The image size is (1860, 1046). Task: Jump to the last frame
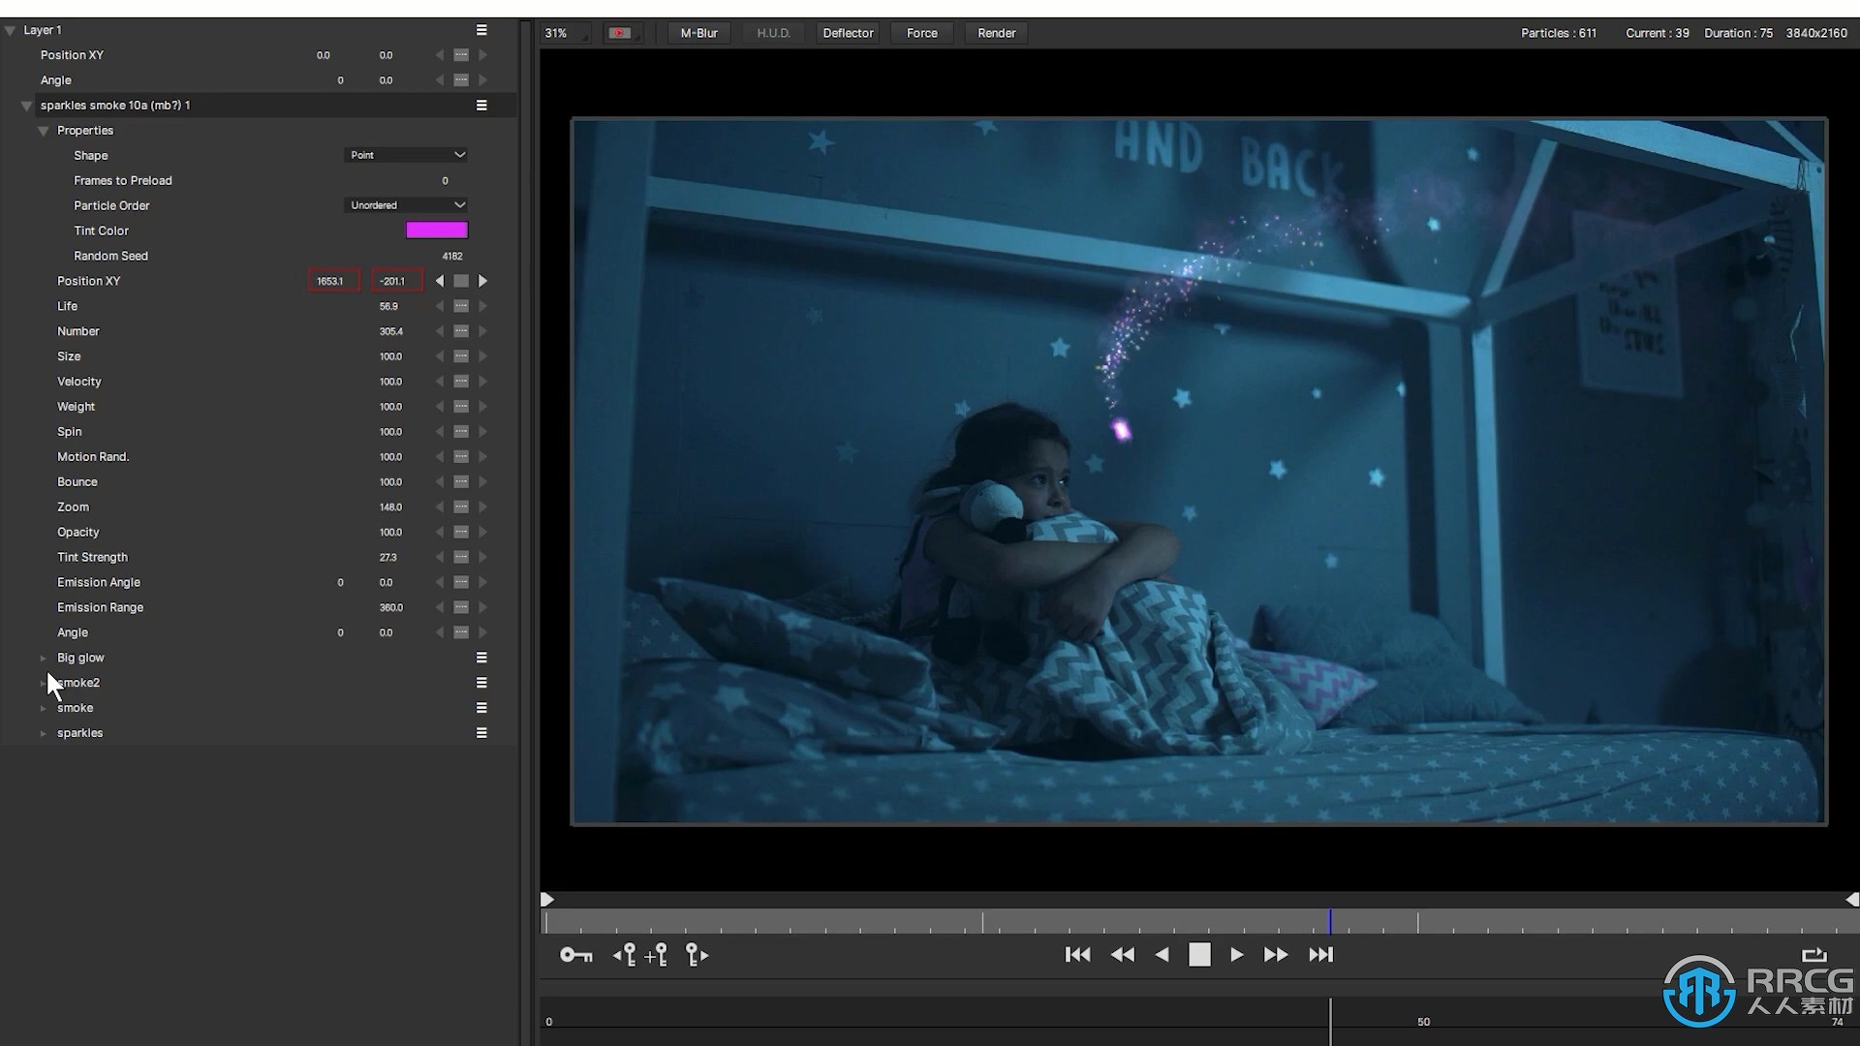click(x=1320, y=955)
